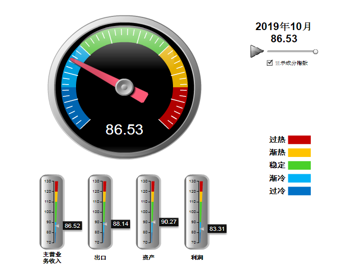
Task: Click the 资产 label
Action: click(148, 257)
